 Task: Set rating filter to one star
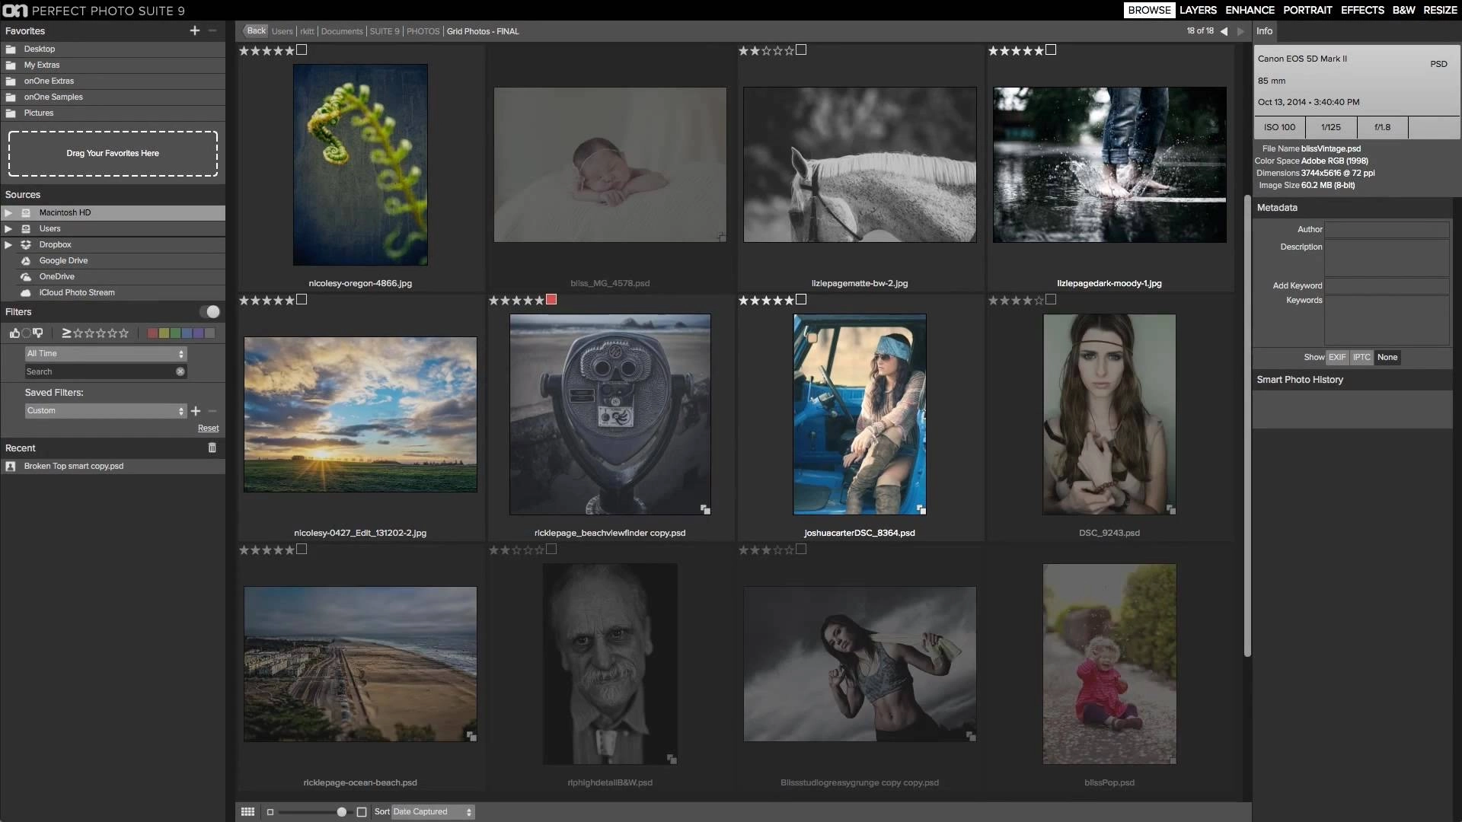click(78, 333)
